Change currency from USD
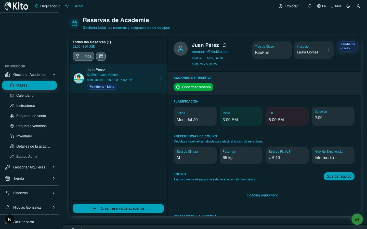The image size is (367, 229). click(336, 6)
